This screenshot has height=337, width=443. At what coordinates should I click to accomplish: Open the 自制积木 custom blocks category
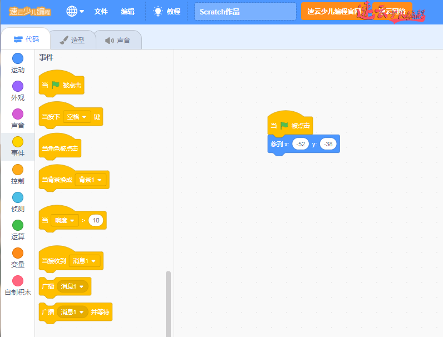18,281
